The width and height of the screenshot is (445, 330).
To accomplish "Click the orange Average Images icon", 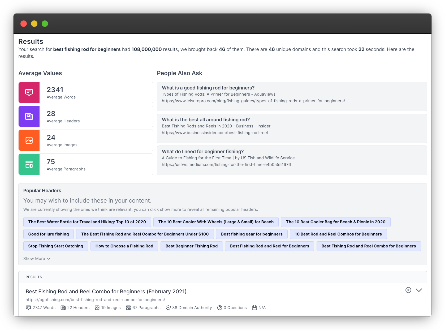I will pyautogui.click(x=29, y=140).
